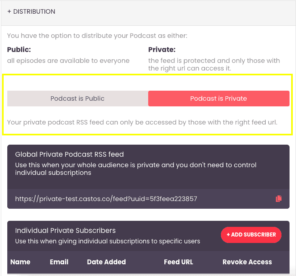Screen dimensions: 296x276
Task: Click the bold Private: heading
Action: pyautogui.click(x=162, y=50)
